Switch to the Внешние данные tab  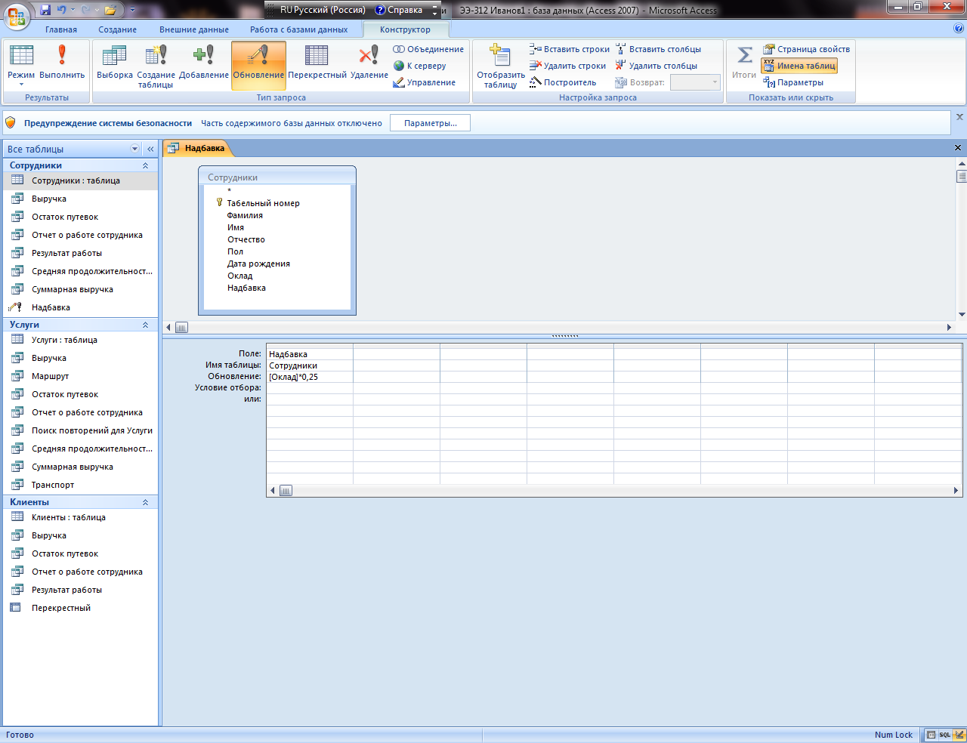coord(193,29)
